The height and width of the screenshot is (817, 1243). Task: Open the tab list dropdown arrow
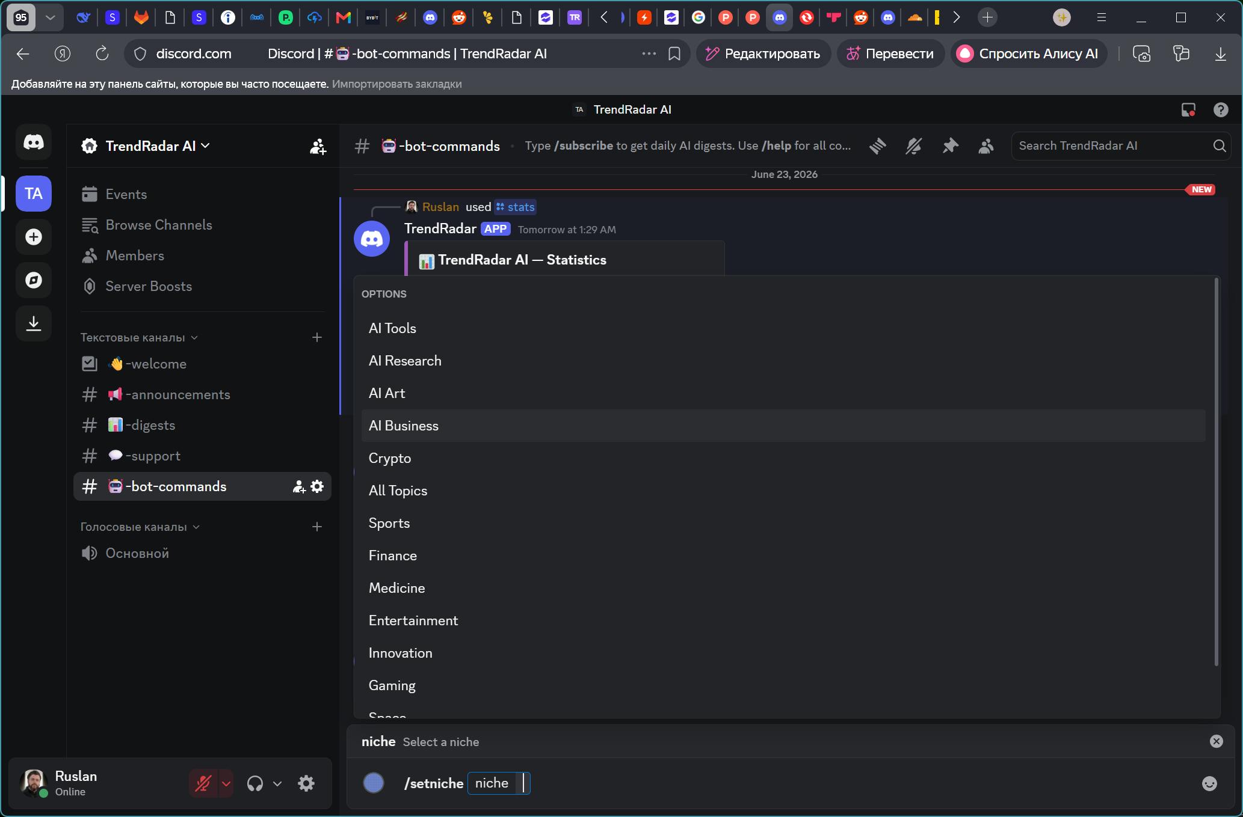pos(51,17)
